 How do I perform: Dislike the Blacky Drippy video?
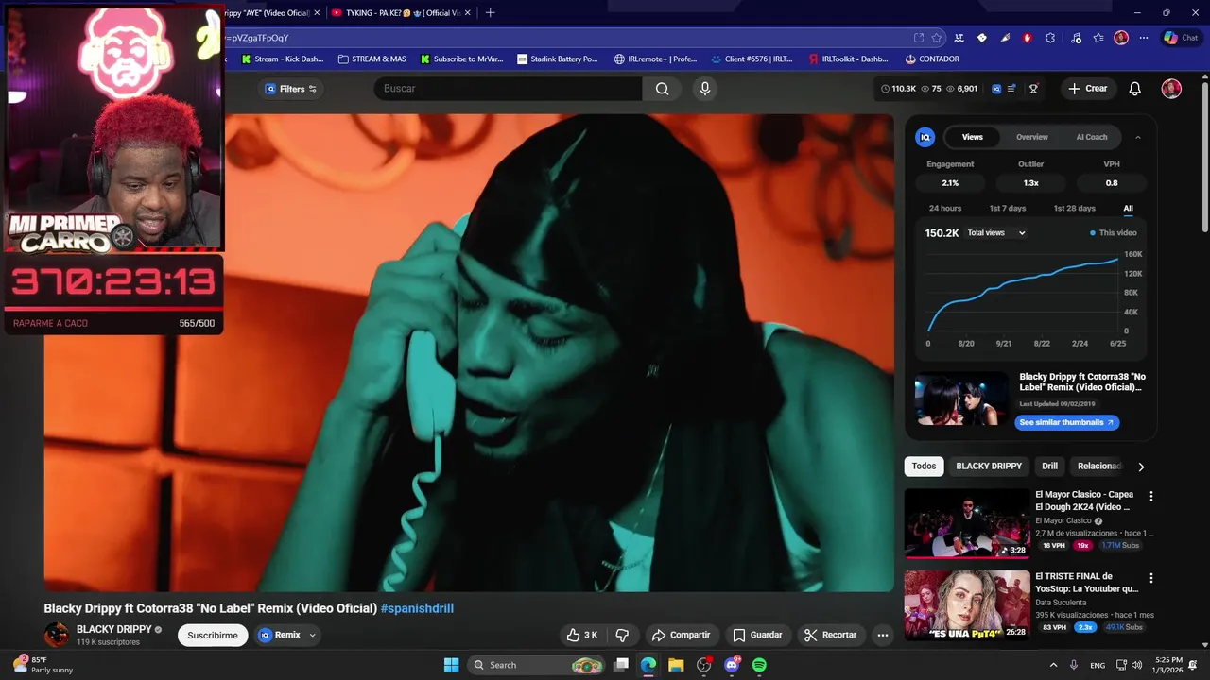[x=622, y=635]
